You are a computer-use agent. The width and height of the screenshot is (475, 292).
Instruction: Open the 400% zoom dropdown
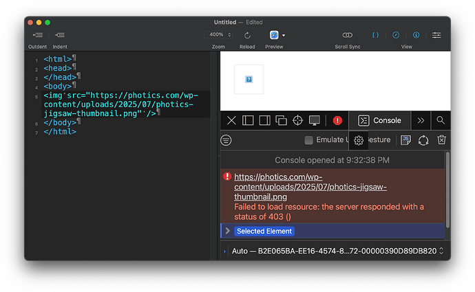tap(217, 35)
